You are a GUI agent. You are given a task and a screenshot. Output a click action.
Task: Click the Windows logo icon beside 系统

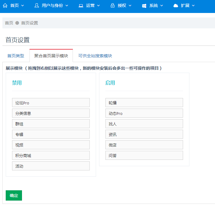pos(144,6)
